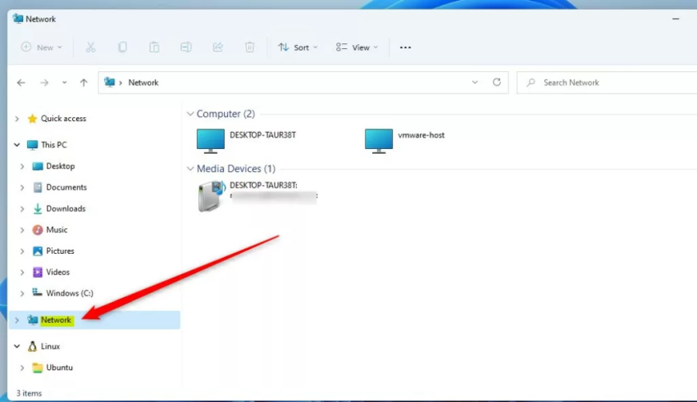Open Videos in sidebar
This screenshot has width=697, height=402.
(57, 272)
